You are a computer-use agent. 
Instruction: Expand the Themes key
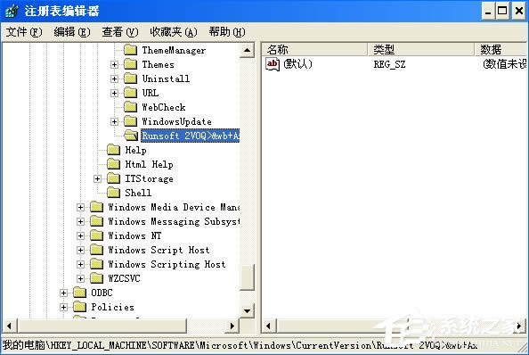coord(114,64)
